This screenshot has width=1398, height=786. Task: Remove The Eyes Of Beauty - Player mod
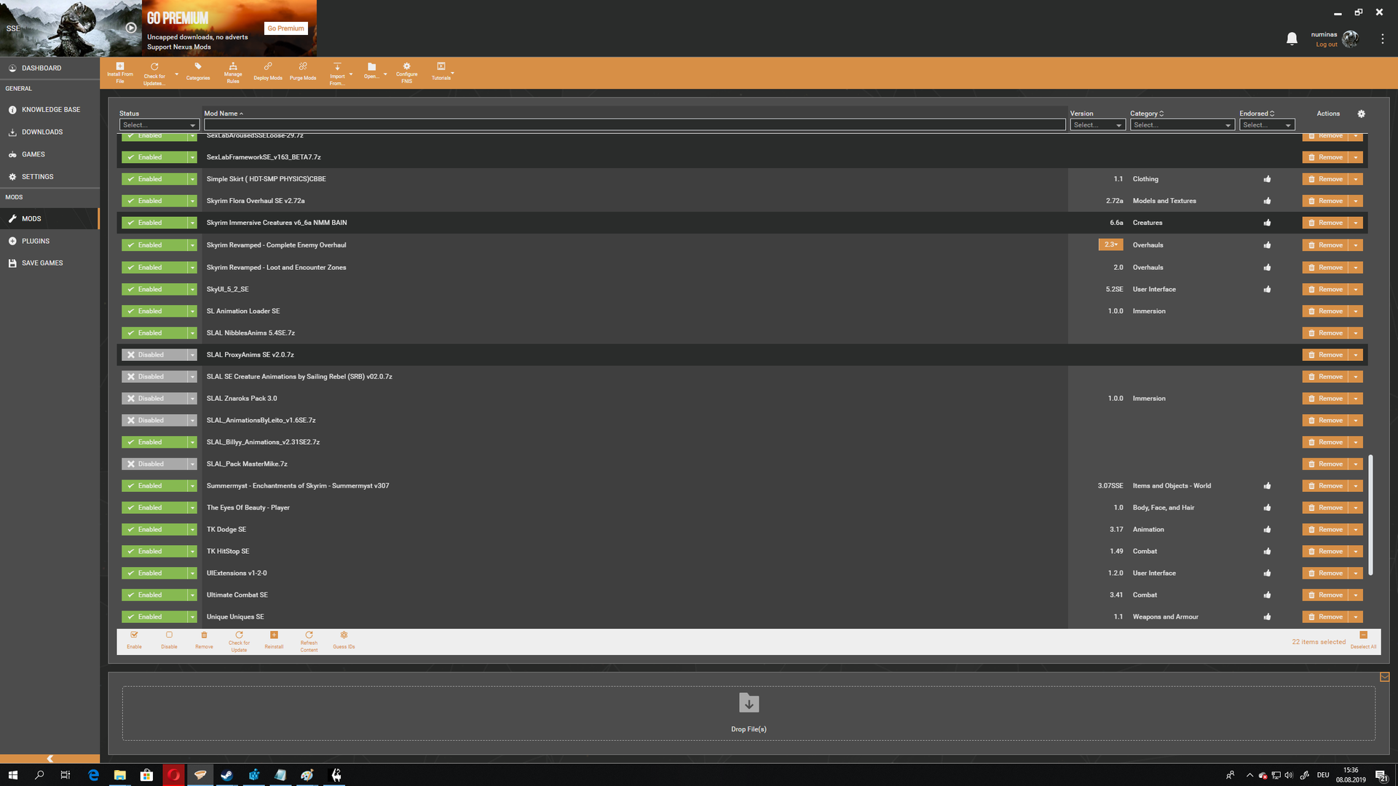click(x=1326, y=507)
